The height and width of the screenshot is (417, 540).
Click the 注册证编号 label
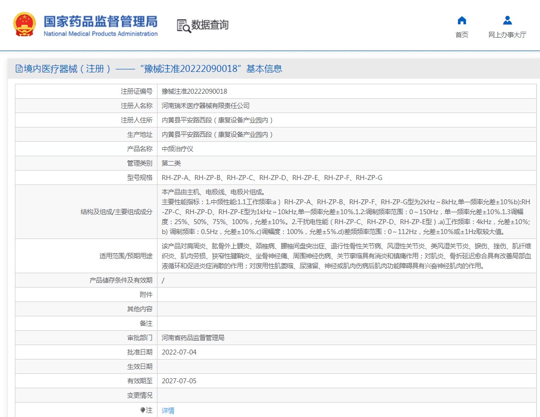point(137,91)
